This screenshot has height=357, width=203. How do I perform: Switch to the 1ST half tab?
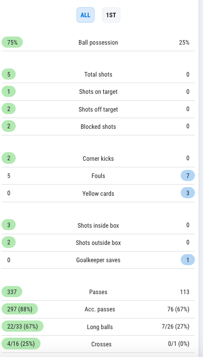pos(111,15)
